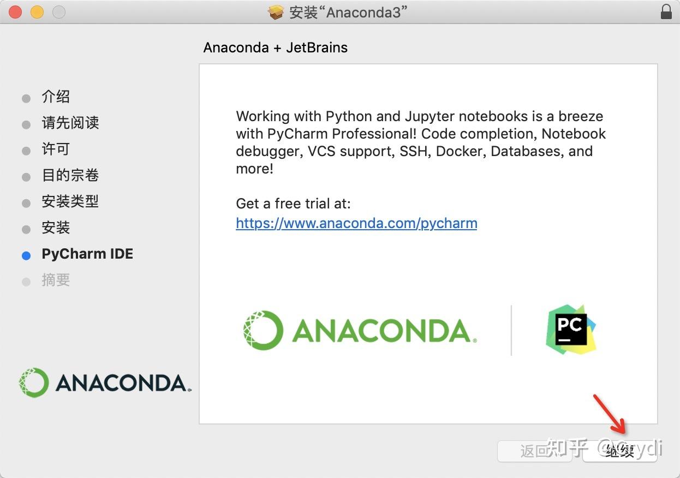Select the 目的宗卷 step

pos(70,175)
